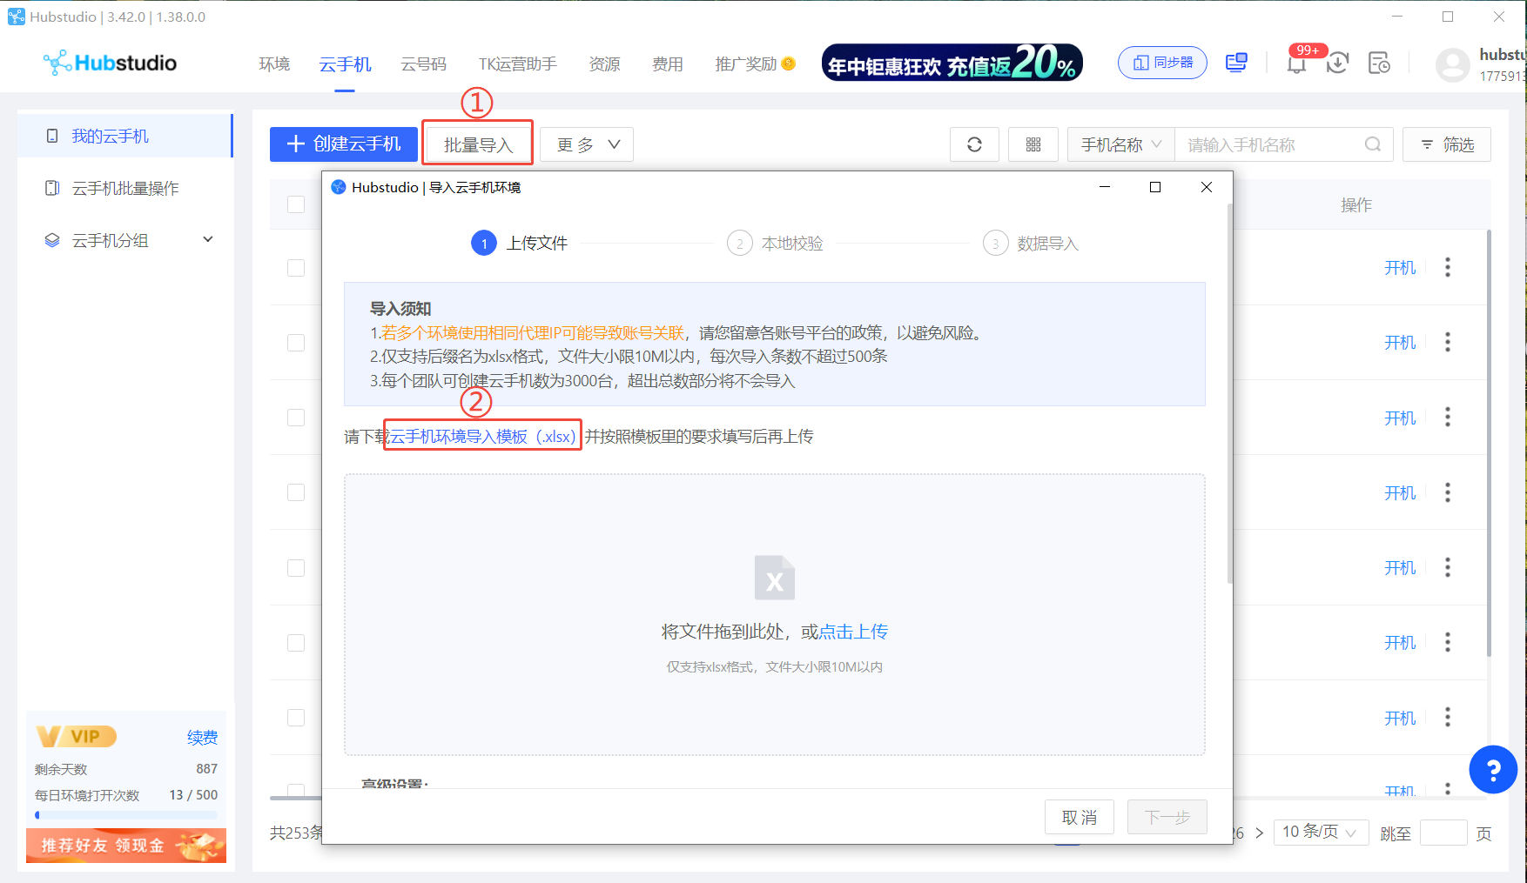Check the sixth row checkbox
The image size is (1527, 883).
pyautogui.click(x=296, y=642)
